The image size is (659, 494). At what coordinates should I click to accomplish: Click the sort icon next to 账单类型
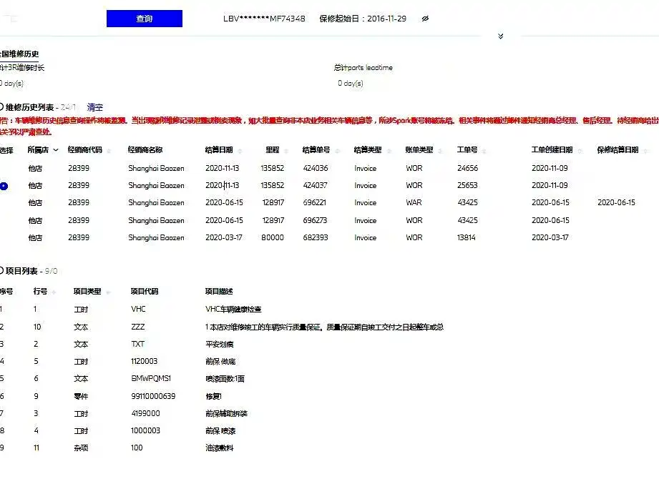440,151
